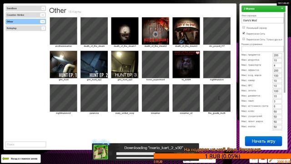
Task: Edit the 'Макс. транспорта' value 4
Action: [277, 66]
